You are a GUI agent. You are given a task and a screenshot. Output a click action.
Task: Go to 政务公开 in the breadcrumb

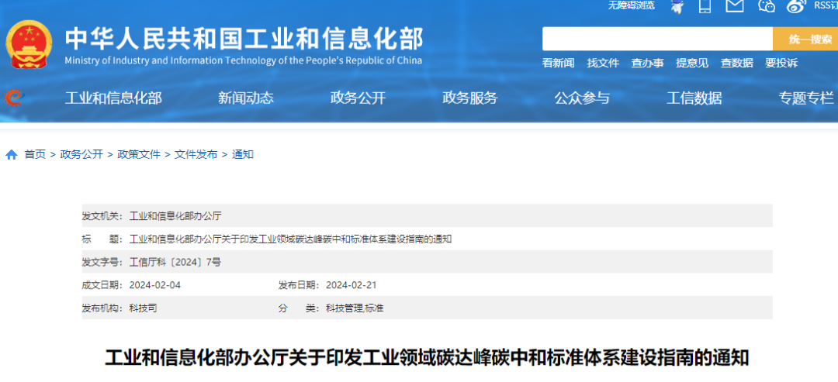(81, 155)
